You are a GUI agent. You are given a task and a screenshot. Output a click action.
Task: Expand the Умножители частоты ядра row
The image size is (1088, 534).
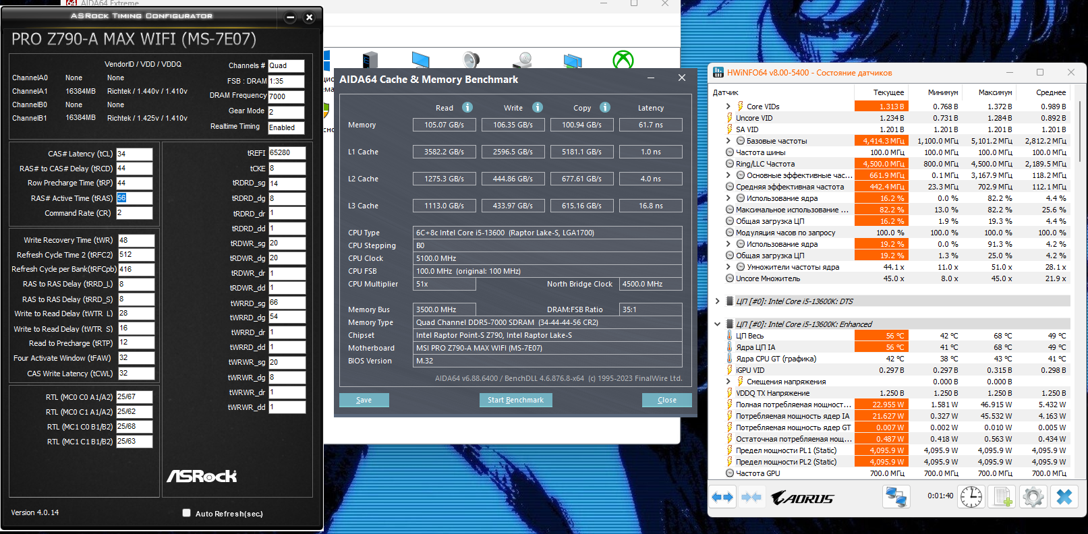[x=728, y=267]
